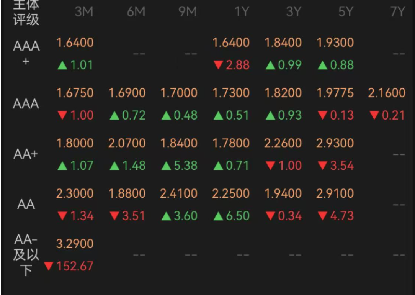Click the 2.1600 yield in AAA row
The height and width of the screenshot is (295, 415).
click(387, 93)
